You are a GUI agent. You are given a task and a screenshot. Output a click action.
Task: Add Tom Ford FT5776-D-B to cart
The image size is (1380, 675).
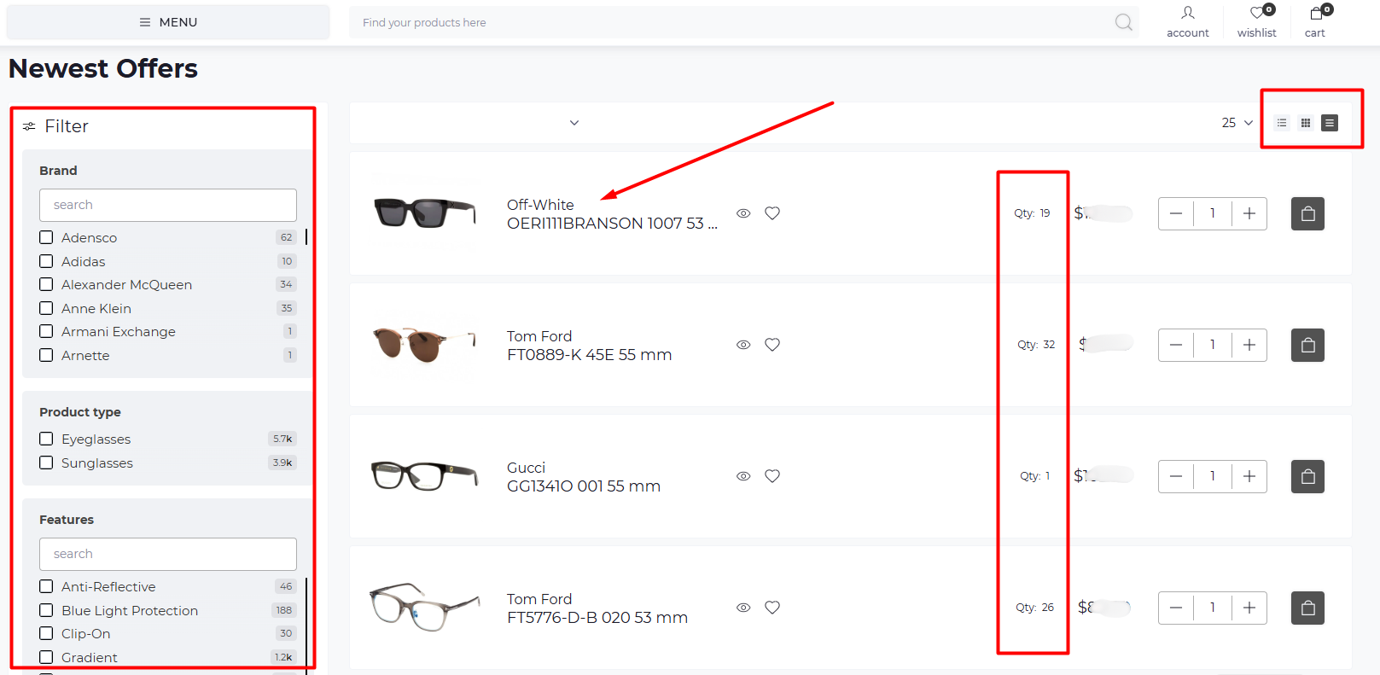coord(1307,608)
